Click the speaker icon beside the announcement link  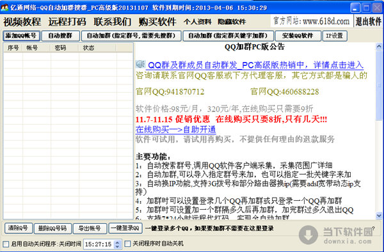coord(141,64)
